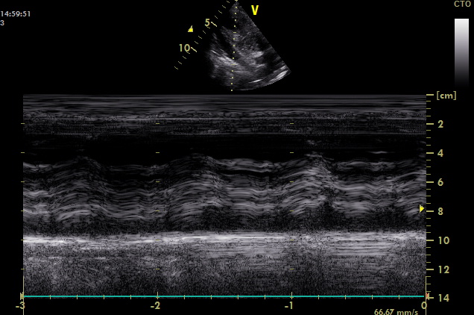Click the cyan time baseline under the trace

click(224, 296)
